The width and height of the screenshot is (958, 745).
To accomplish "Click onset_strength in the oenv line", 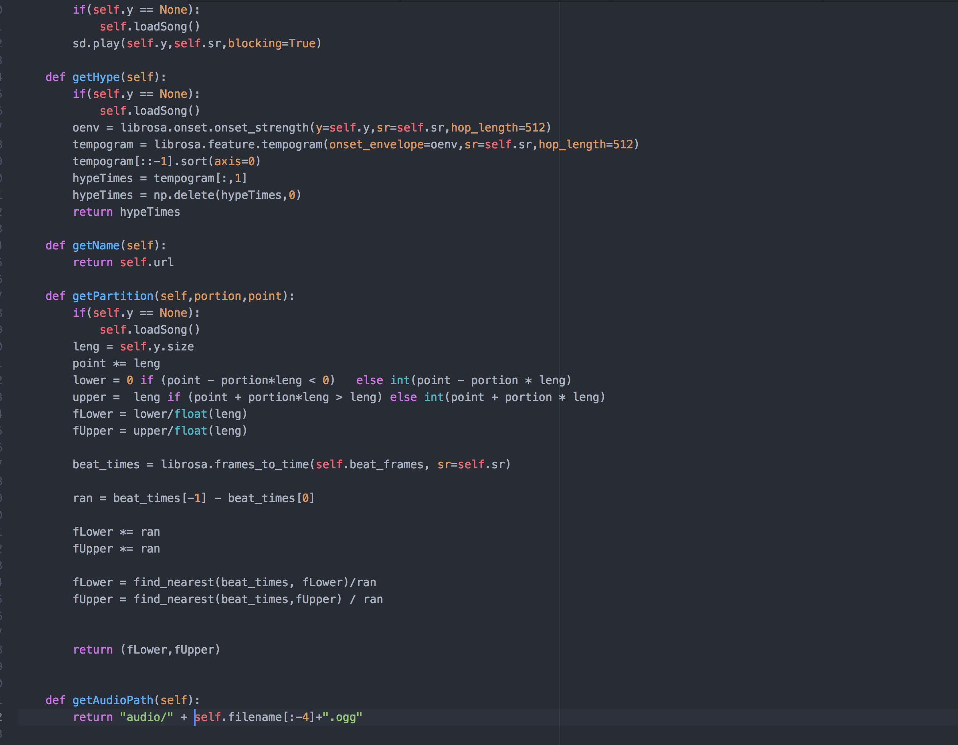I will [261, 128].
